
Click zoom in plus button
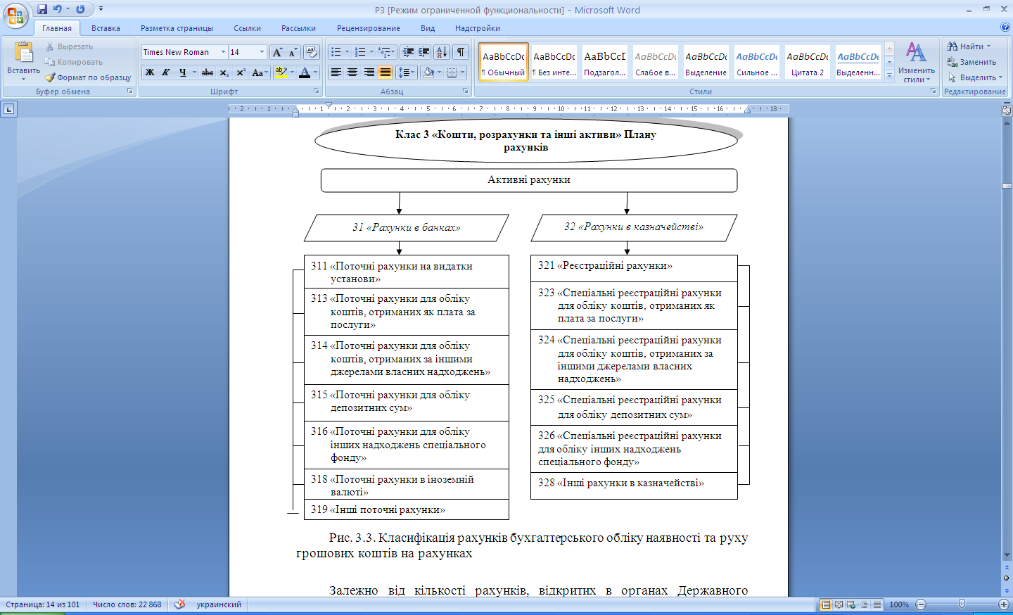(x=1004, y=604)
